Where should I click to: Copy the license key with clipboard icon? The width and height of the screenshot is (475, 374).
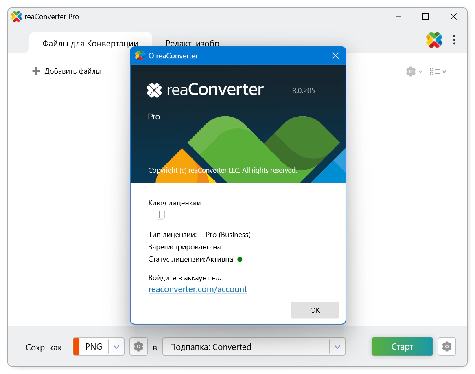click(161, 216)
